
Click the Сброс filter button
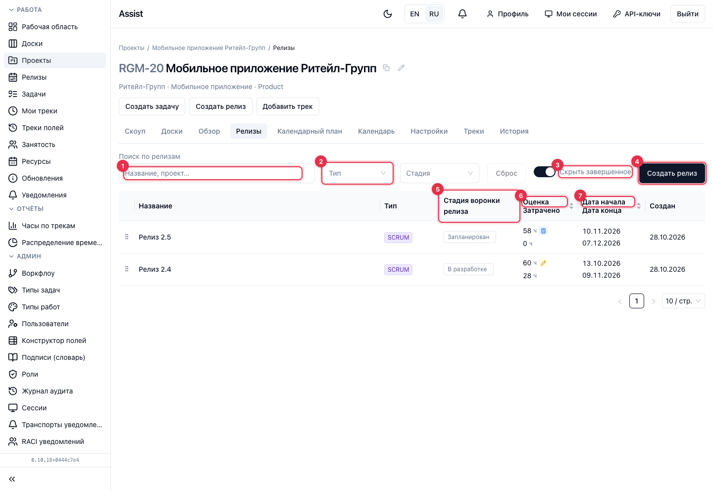coord(507,173)
